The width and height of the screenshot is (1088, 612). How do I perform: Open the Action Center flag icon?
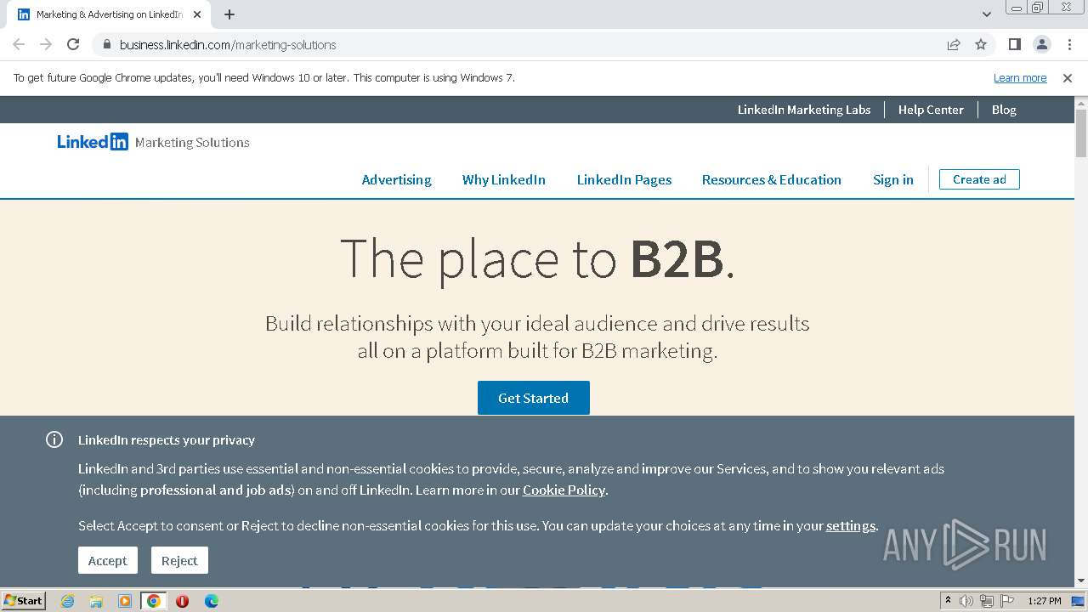(x=1006, y=601)
